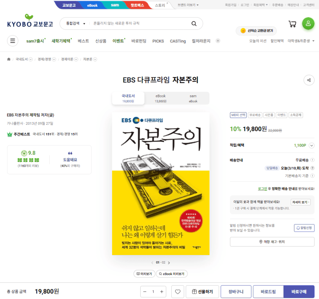
Task: Expand the 회원혜택 dropdown
Action: click(x=260, y=5)
